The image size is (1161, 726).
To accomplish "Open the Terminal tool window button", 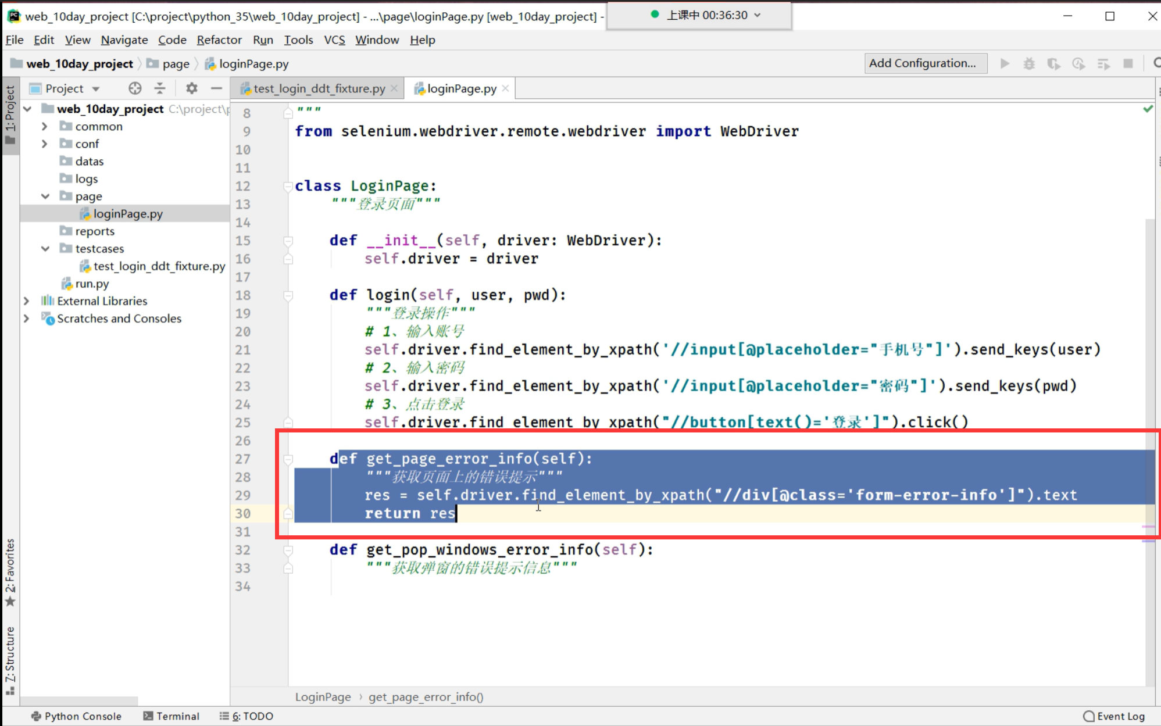I will [171, 716].
